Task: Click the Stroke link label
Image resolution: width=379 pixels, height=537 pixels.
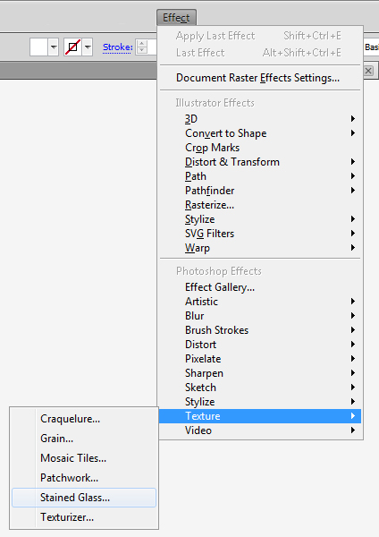Action: coord(118,47)
